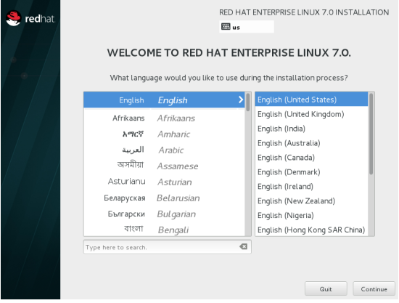This screenshot has width=399, height=303.
Task: Choose Belarusian language
Action: 164,198
